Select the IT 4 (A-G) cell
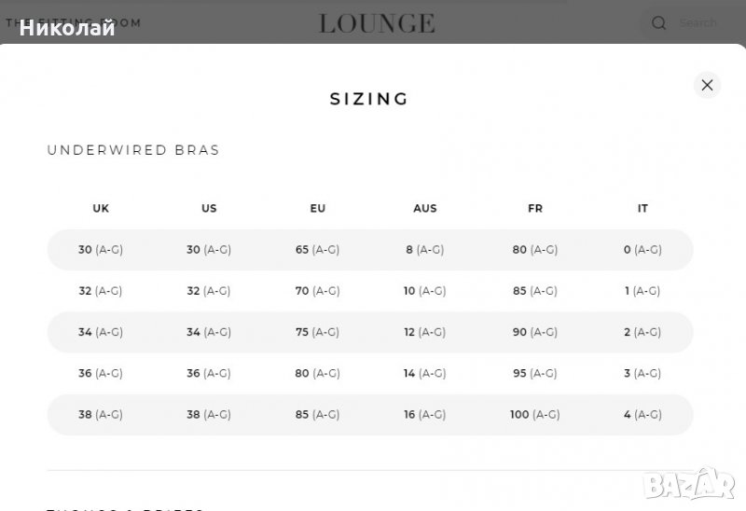 (x=642, y=414)
